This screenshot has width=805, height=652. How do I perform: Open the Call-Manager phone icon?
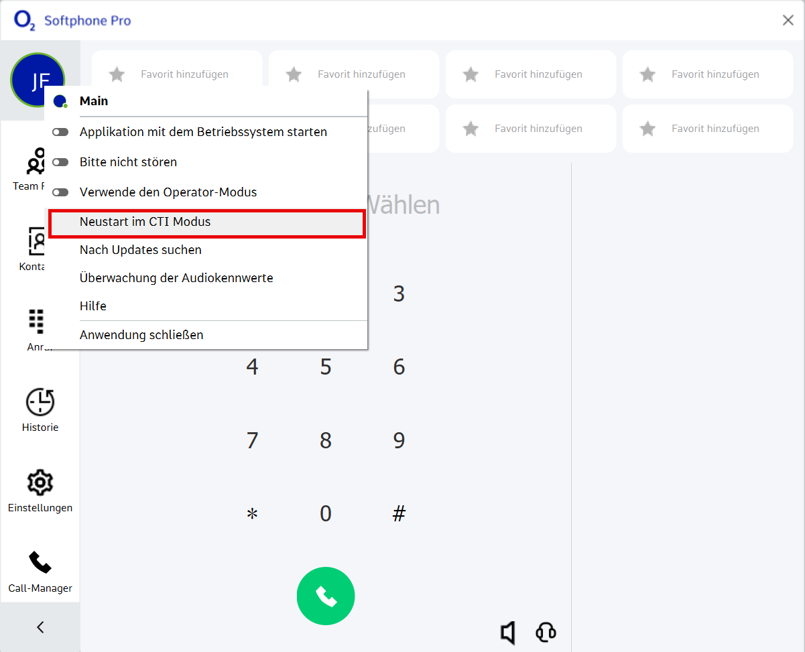[x=40, y=563]
